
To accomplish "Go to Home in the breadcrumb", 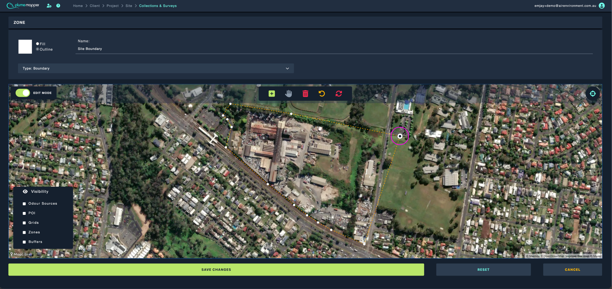I will (78, 6).
